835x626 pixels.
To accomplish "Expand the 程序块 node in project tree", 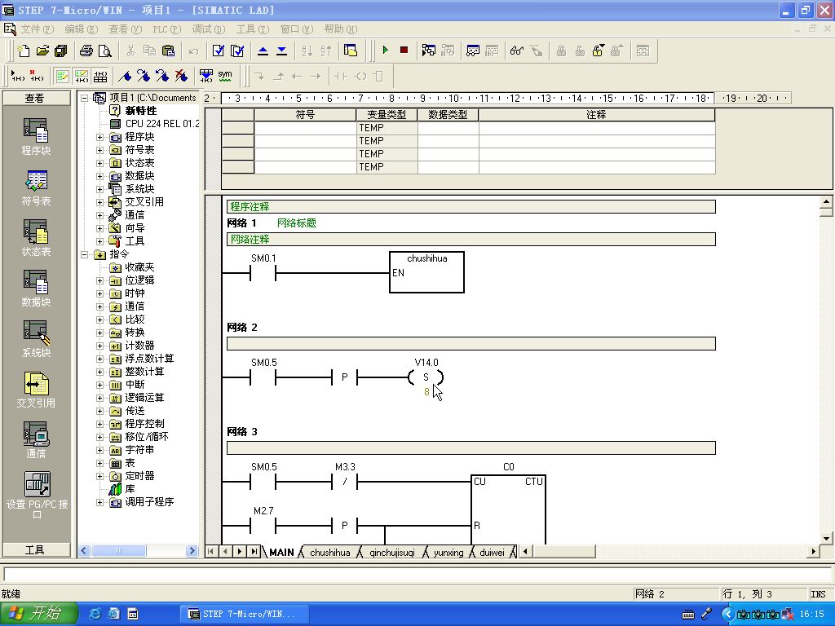I will coord(100,137).
